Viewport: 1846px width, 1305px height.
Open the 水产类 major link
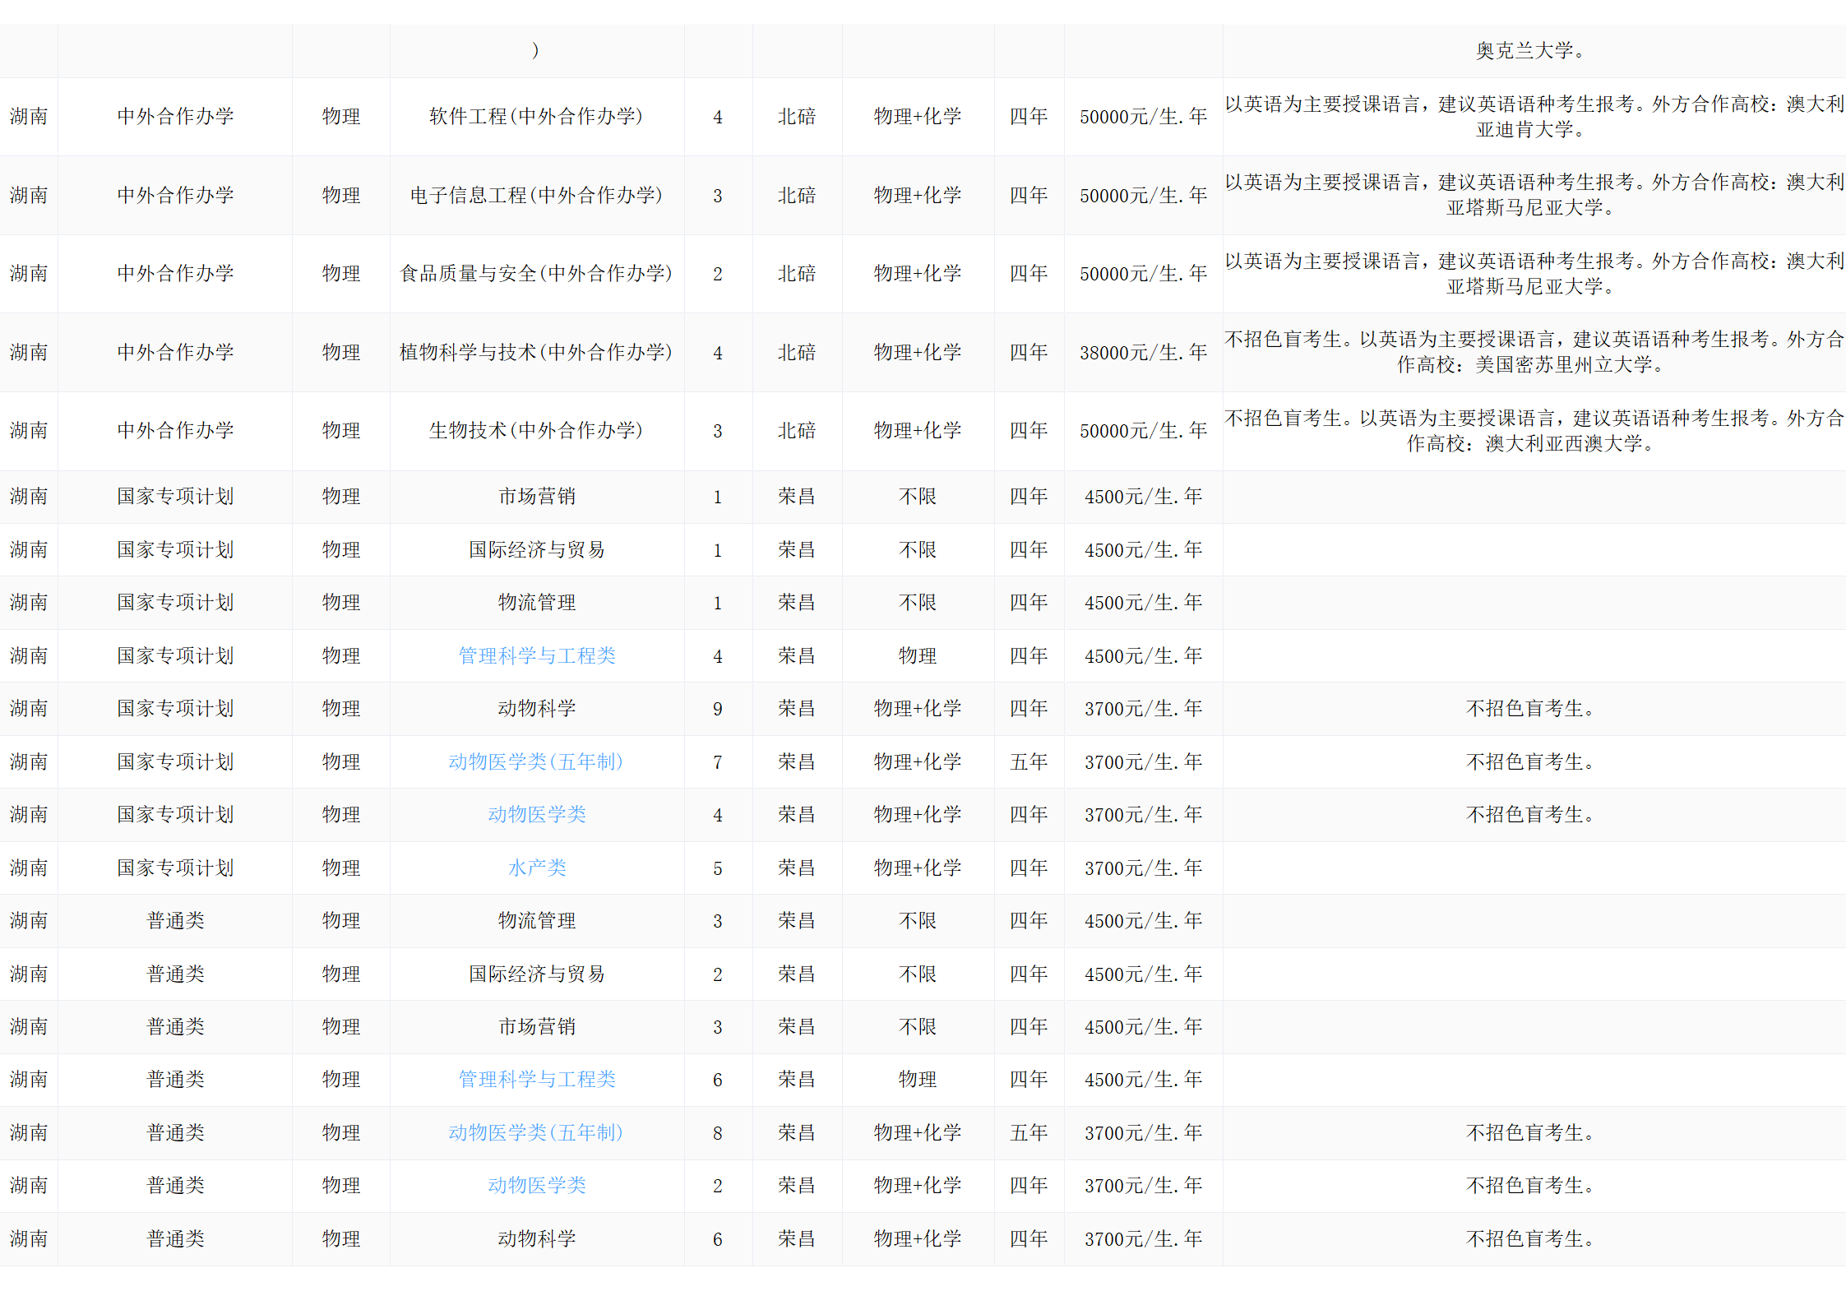[536, 868]
